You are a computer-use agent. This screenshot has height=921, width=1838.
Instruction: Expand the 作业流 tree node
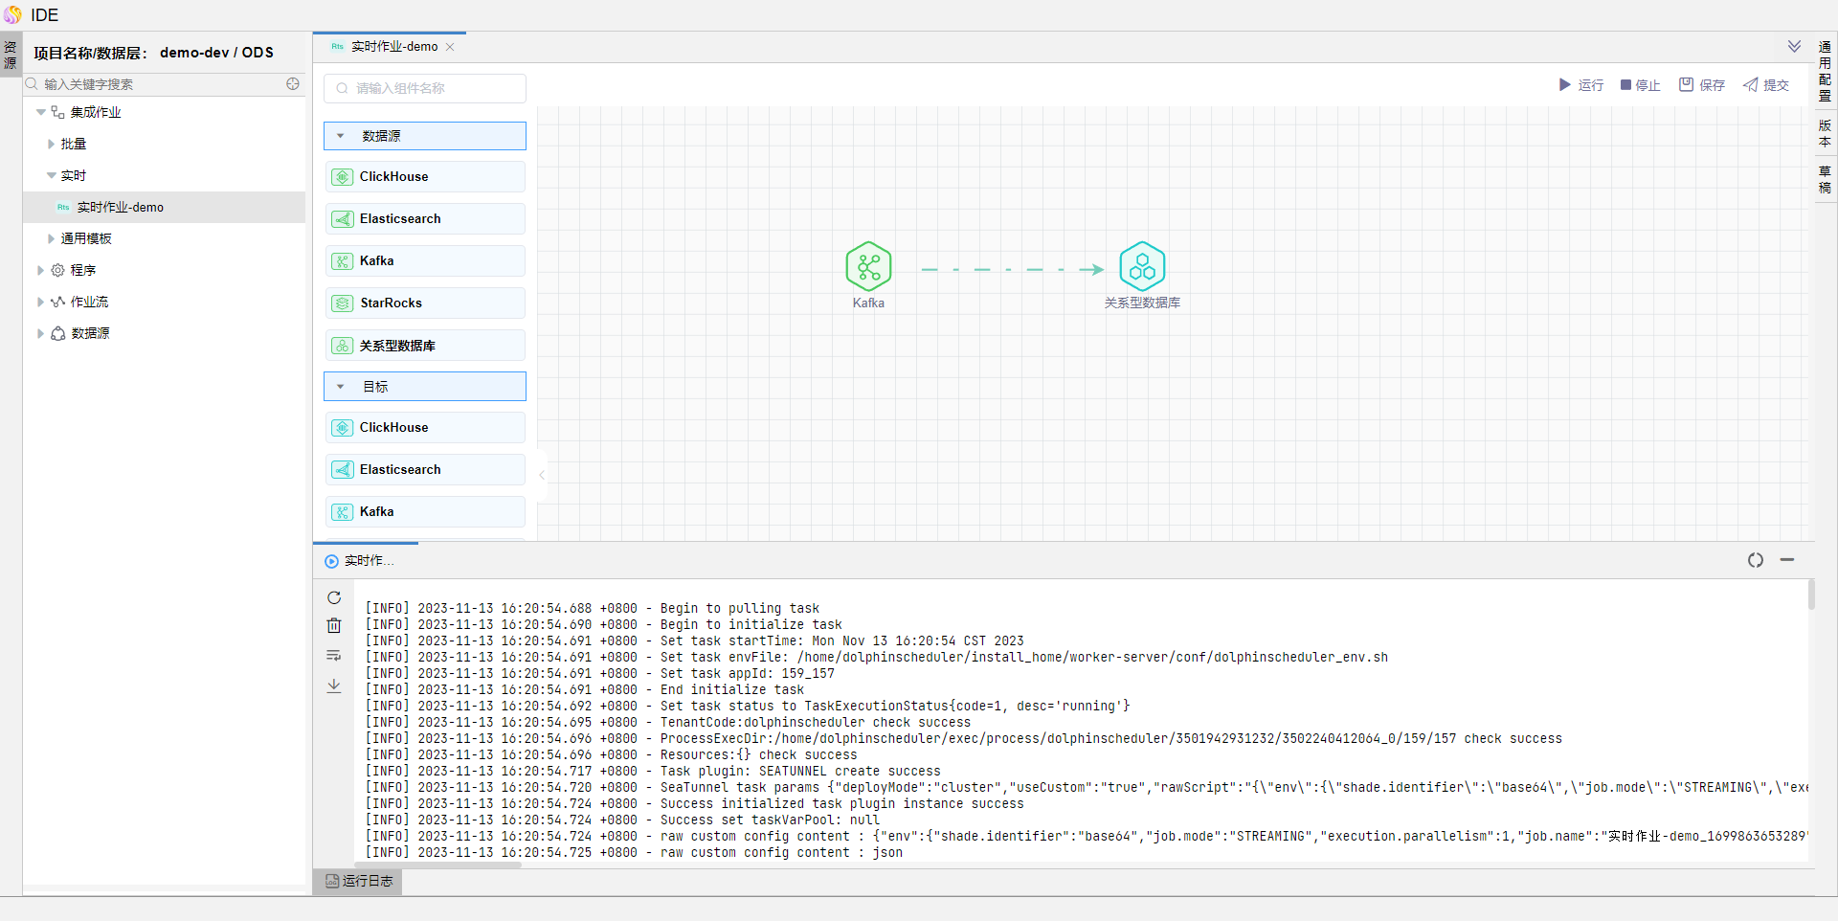tap(40, 303)
